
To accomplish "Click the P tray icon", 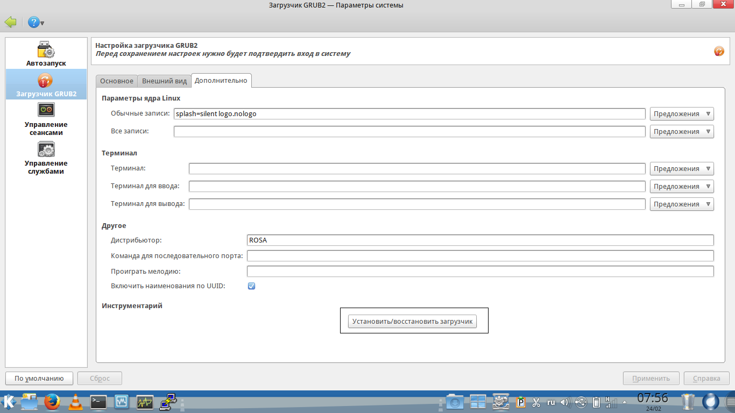I will pyautogui.click(x=521, y=402).
